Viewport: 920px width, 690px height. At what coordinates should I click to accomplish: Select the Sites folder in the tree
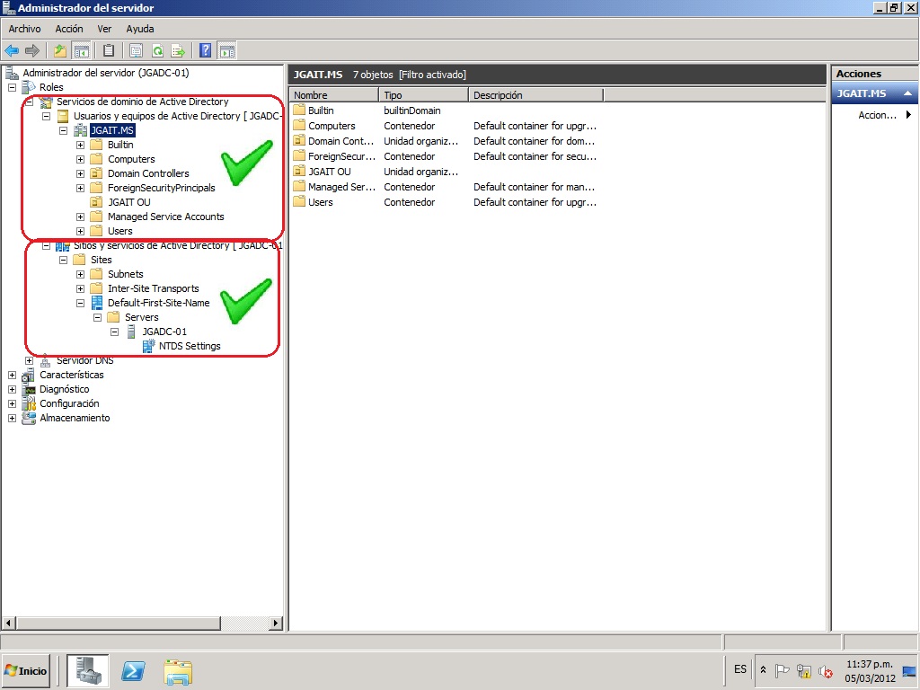pyautogui.click(x=101, y=260)
